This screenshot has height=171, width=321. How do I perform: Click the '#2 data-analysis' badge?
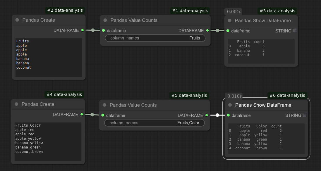(65, 10)
